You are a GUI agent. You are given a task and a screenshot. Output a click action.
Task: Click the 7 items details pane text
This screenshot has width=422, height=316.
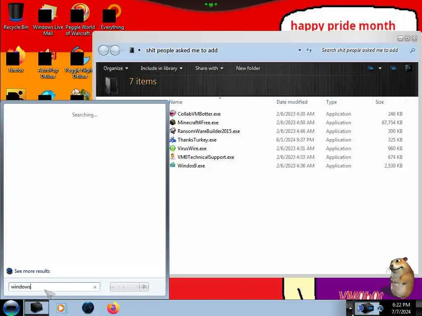pos(143,81)
